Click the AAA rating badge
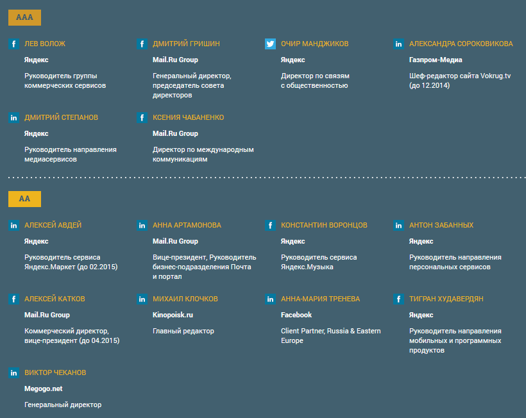The image size is (526, 418). 25,17
